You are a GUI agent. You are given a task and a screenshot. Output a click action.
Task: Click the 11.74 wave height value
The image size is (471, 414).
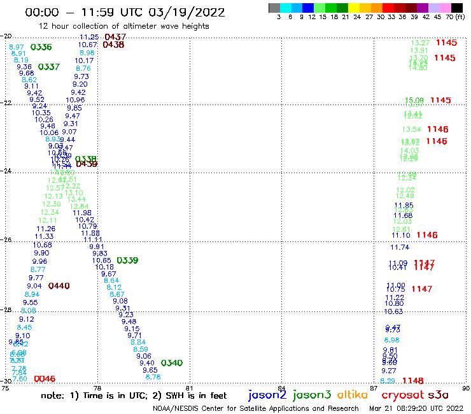[x=400, y=247]
